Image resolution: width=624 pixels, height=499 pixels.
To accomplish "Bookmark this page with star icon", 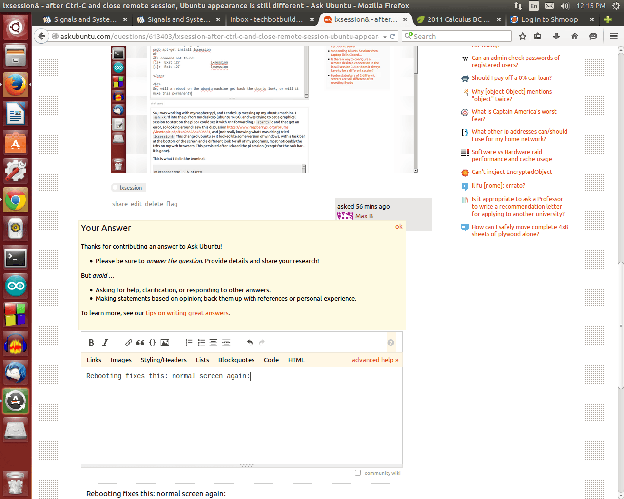I will (523, 36).
